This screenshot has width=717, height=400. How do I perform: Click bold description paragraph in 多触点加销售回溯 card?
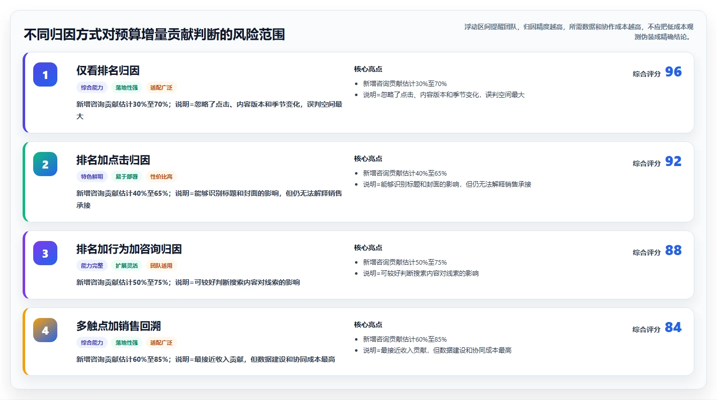coord(206,360)
